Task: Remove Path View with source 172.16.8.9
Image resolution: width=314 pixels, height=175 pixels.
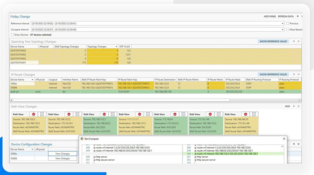Action: (175, 114)
